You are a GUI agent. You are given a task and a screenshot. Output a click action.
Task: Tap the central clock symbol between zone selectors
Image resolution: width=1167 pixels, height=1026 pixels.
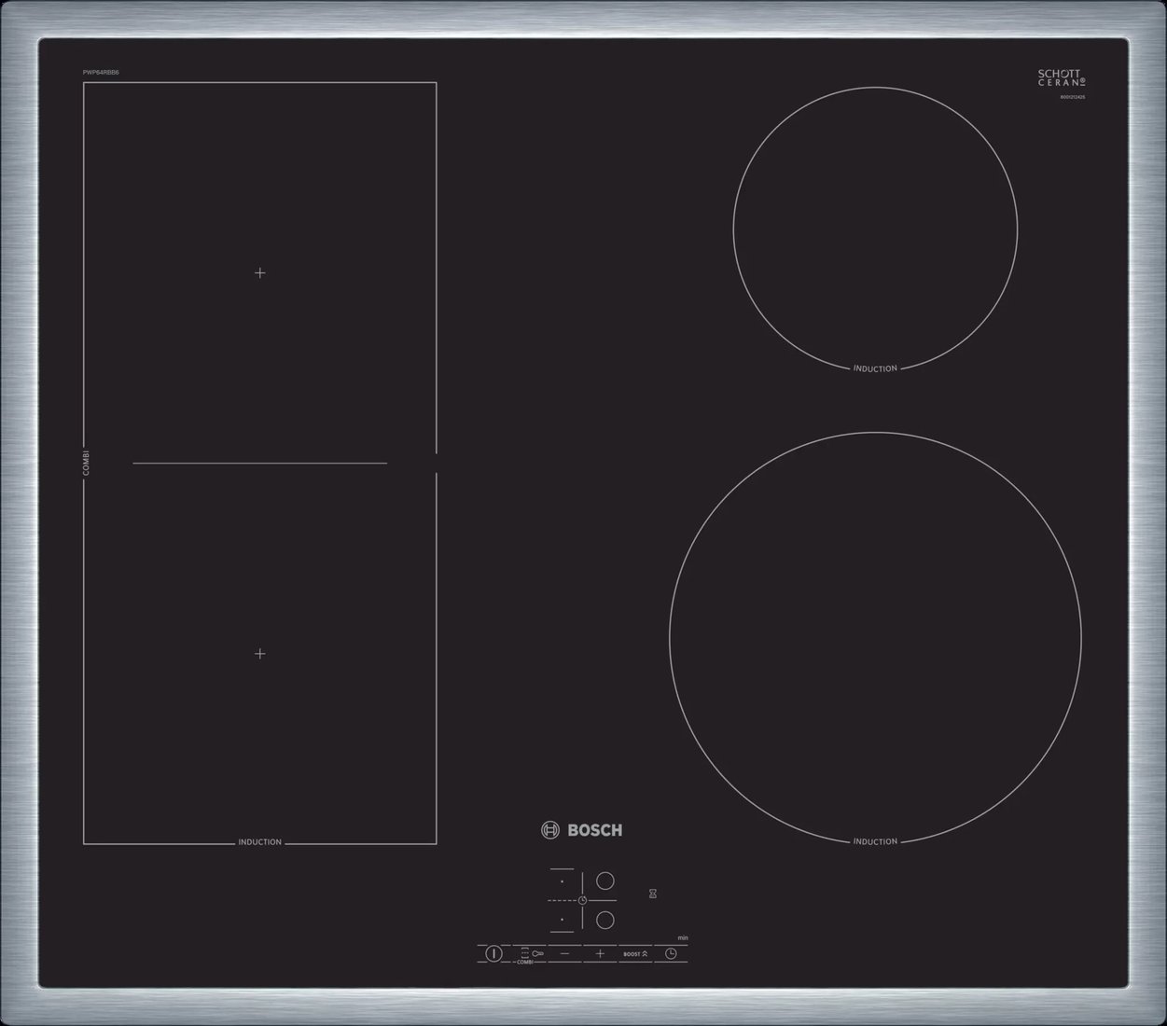(582, 900)
